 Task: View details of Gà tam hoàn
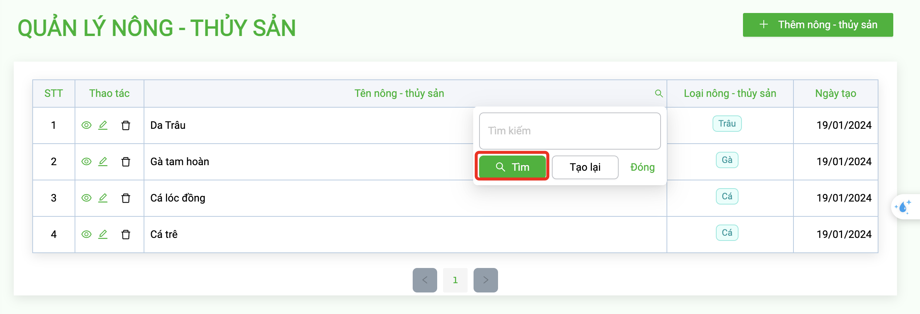coord(86,161)
